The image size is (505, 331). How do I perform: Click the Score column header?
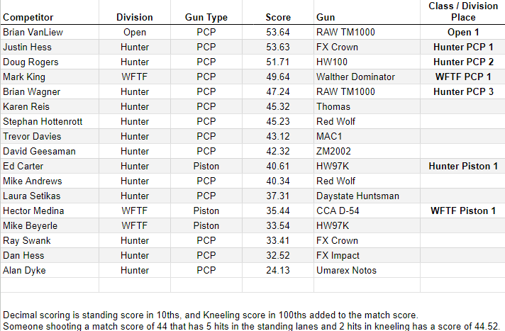278,12
